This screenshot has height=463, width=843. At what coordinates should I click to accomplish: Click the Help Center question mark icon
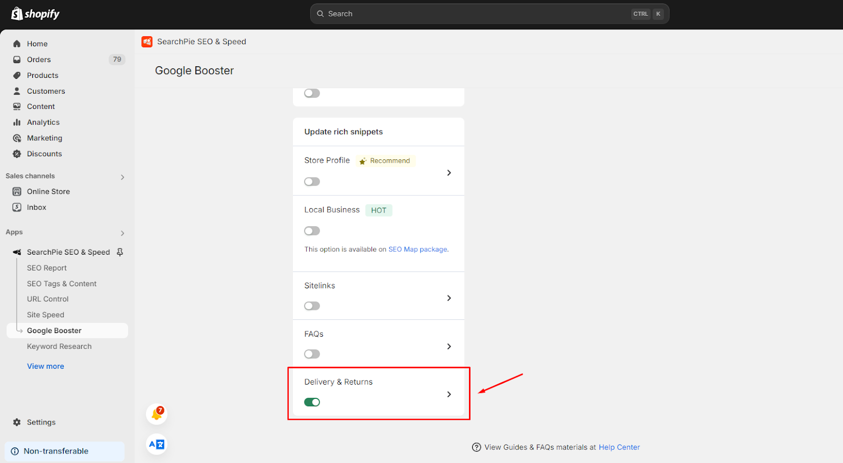[x=476, y=447]
